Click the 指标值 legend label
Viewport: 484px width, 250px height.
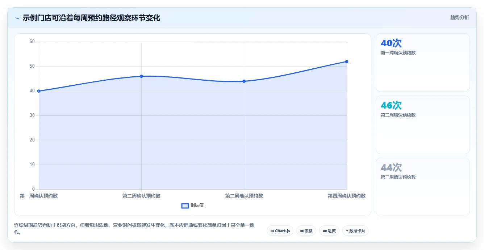point(197,205)
